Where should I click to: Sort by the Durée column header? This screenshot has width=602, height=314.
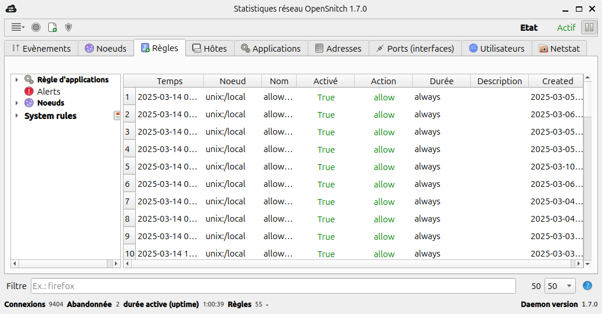point(442,81)
